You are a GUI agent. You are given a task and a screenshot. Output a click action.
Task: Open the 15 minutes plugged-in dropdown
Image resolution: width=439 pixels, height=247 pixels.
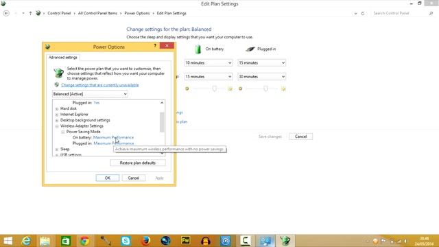[x=261, y=62]
